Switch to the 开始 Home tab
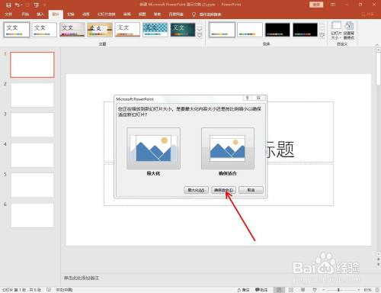Image resolution: width=381 pixels, height=293 pixels. 25,14
